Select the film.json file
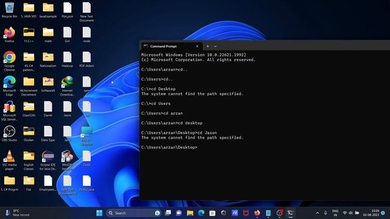 [x=67, y=10]
